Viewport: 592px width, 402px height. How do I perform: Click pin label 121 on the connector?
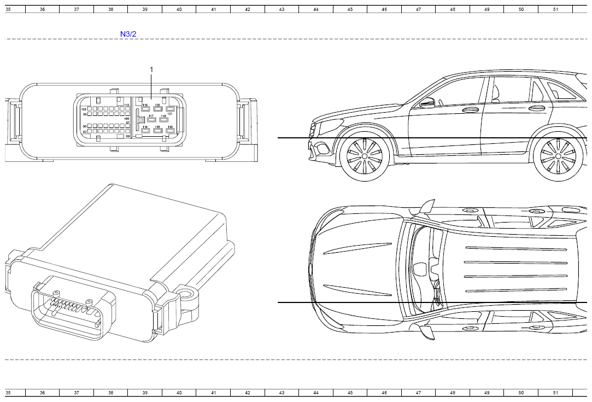coord(169,113)
